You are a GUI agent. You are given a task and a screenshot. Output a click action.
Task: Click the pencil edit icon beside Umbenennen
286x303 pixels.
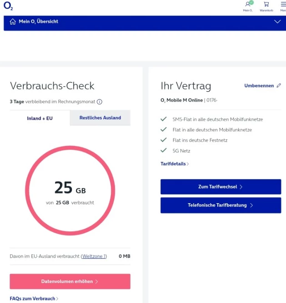279,85
